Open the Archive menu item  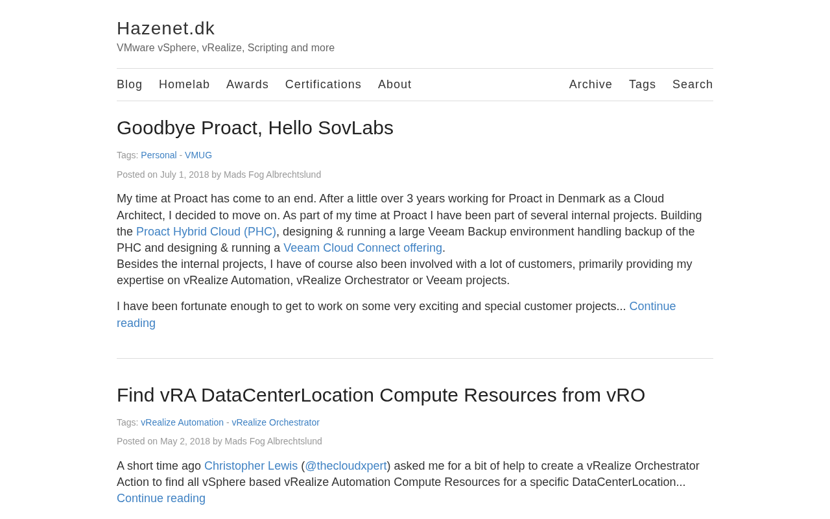coord(590,84)
